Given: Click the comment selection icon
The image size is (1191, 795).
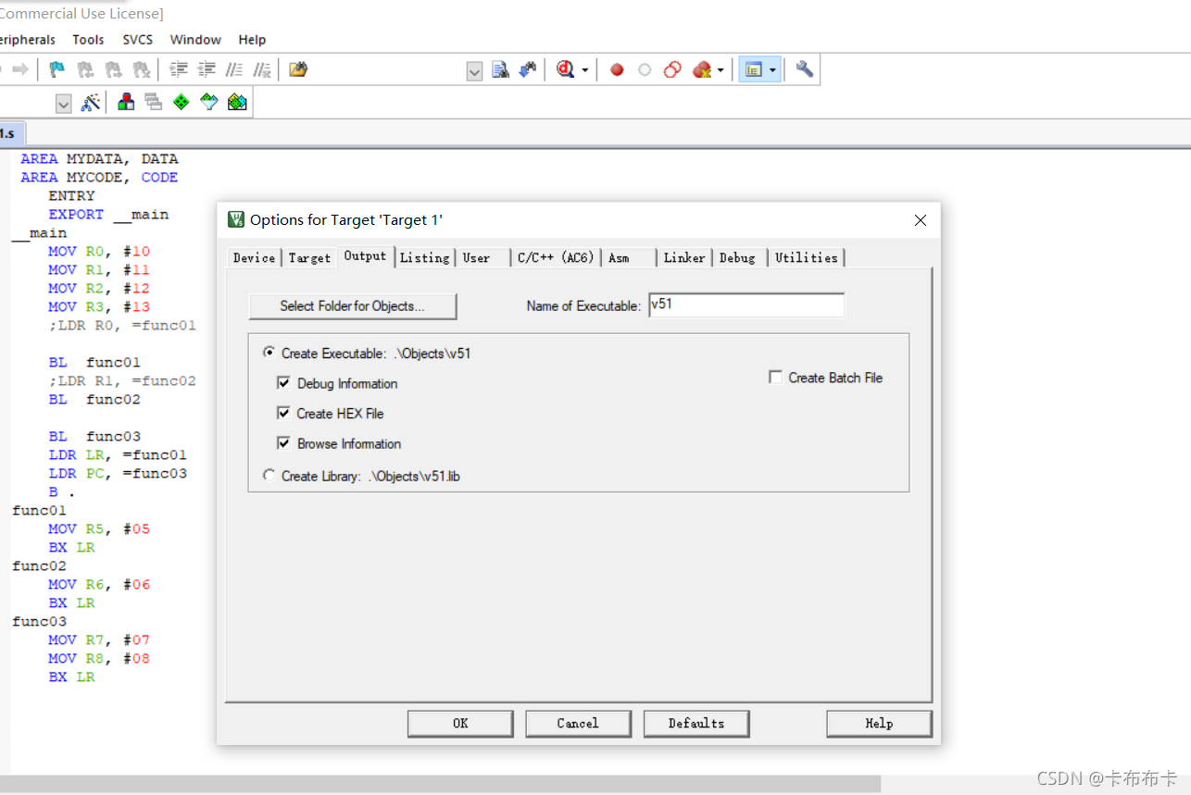Looking at the screenshot, I should coord(234,69).
